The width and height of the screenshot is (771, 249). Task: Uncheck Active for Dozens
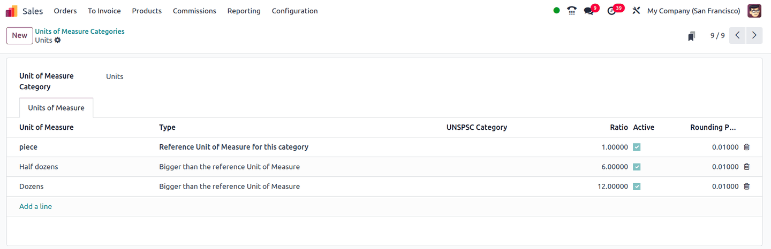[x=637, y=186]
